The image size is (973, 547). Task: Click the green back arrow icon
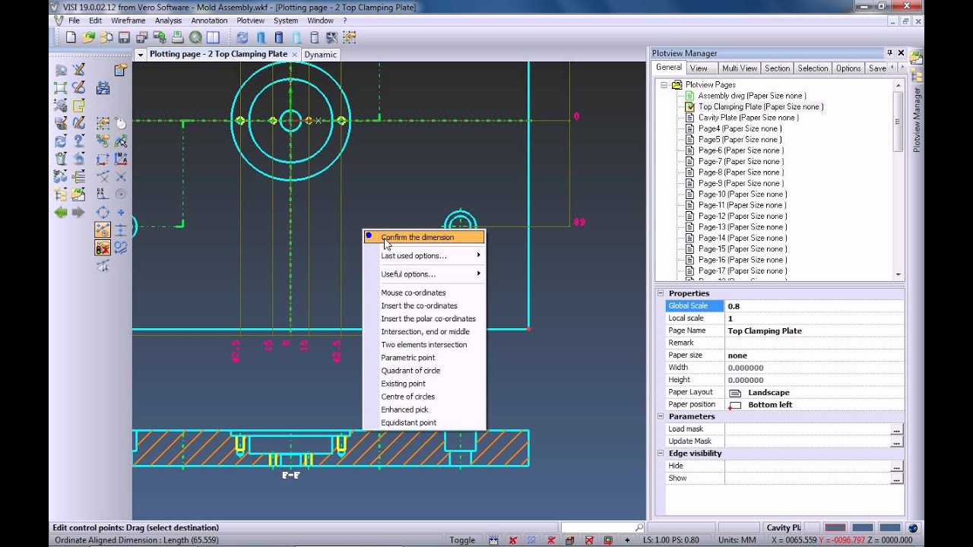[x=61, y=212]
